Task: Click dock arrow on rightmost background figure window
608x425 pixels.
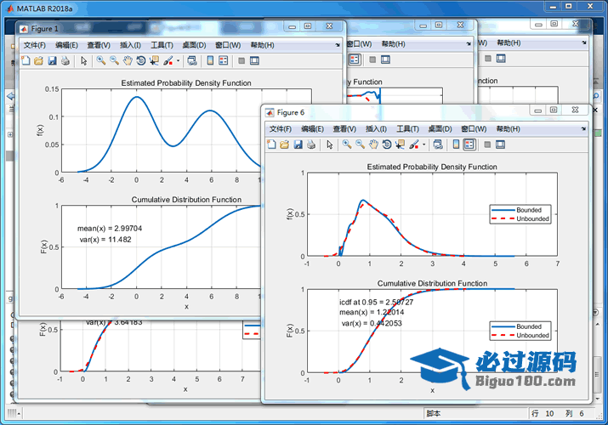Action: point(584,43)
